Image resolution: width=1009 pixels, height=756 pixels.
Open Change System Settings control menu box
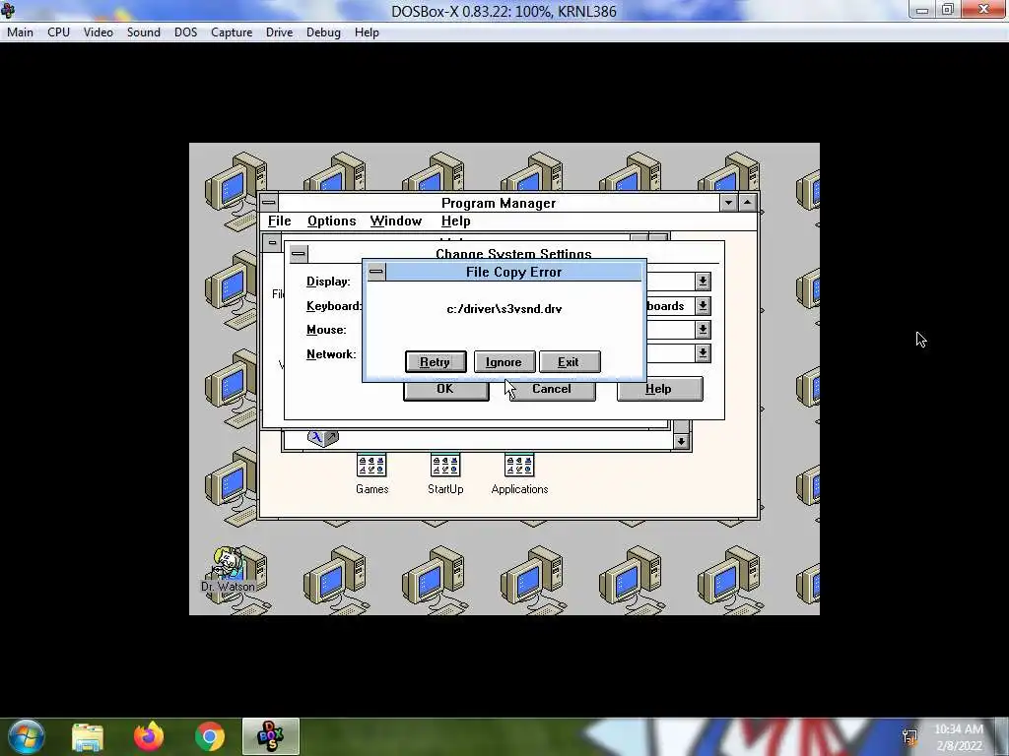[298, 253]
